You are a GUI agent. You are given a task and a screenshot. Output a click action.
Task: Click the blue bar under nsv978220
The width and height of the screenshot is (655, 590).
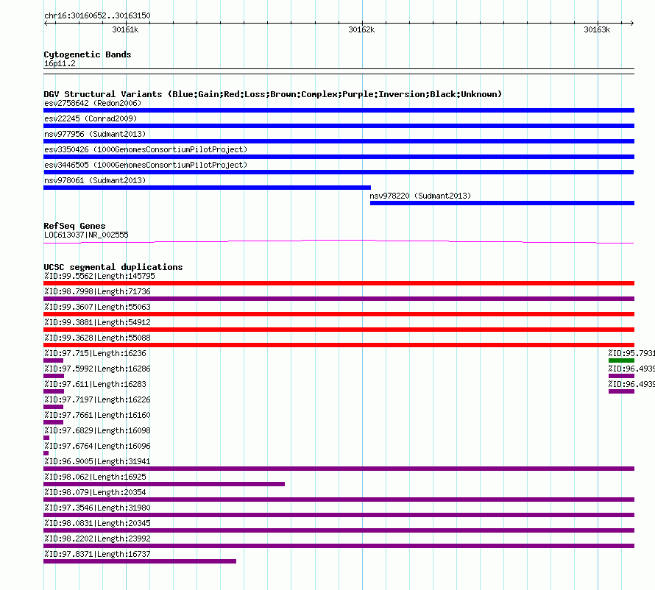(x=502, y=203)
